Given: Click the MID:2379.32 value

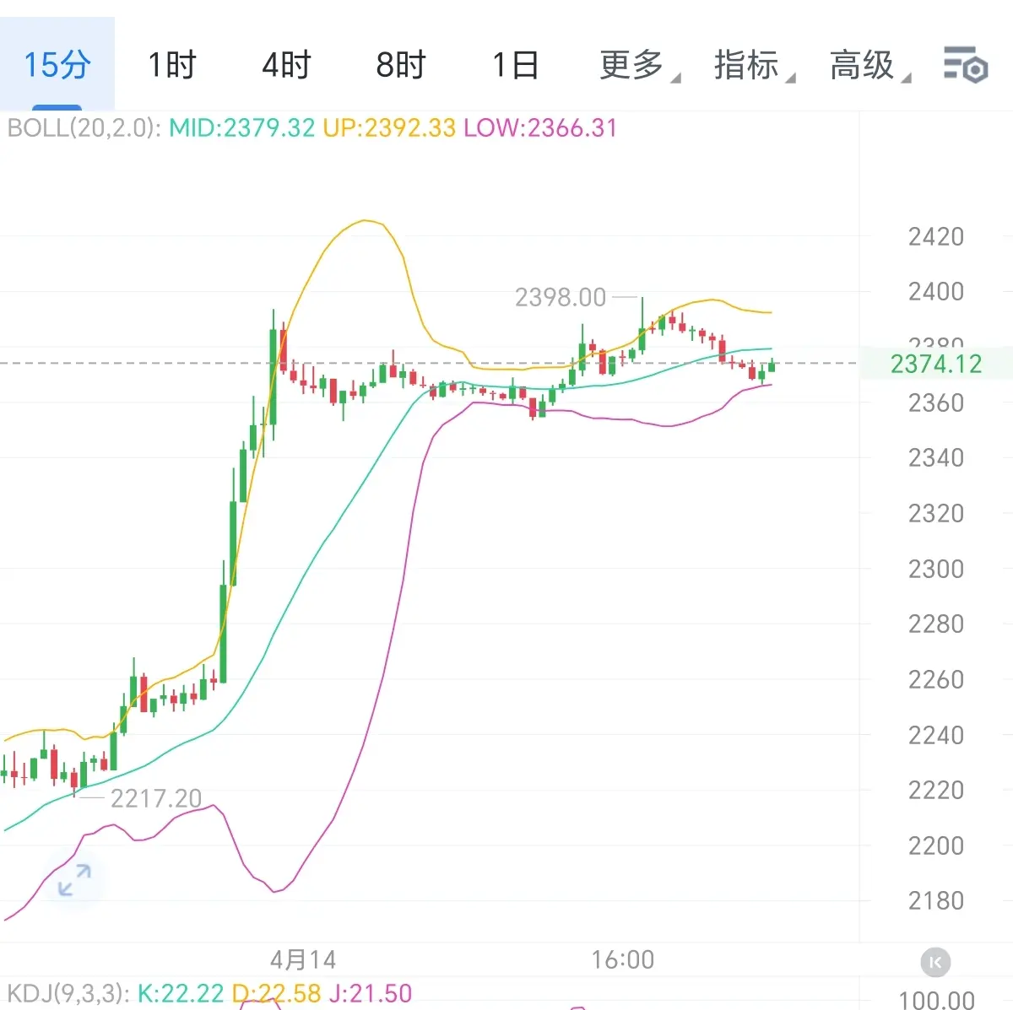Looking at the screenshot, I should tap(241, 128).
